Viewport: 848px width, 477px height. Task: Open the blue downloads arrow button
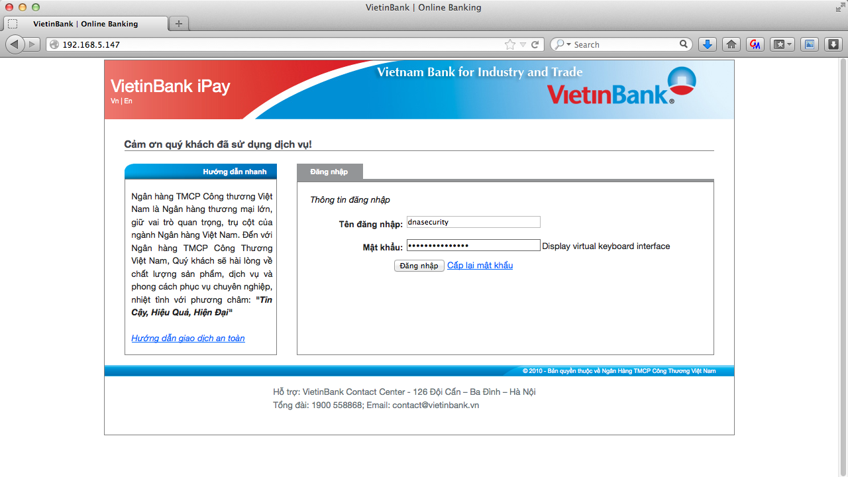[708, 44]
